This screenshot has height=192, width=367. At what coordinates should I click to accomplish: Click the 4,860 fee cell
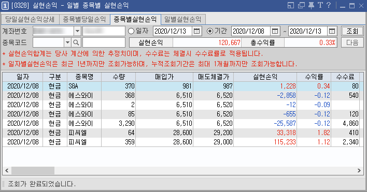coord(345,123)
